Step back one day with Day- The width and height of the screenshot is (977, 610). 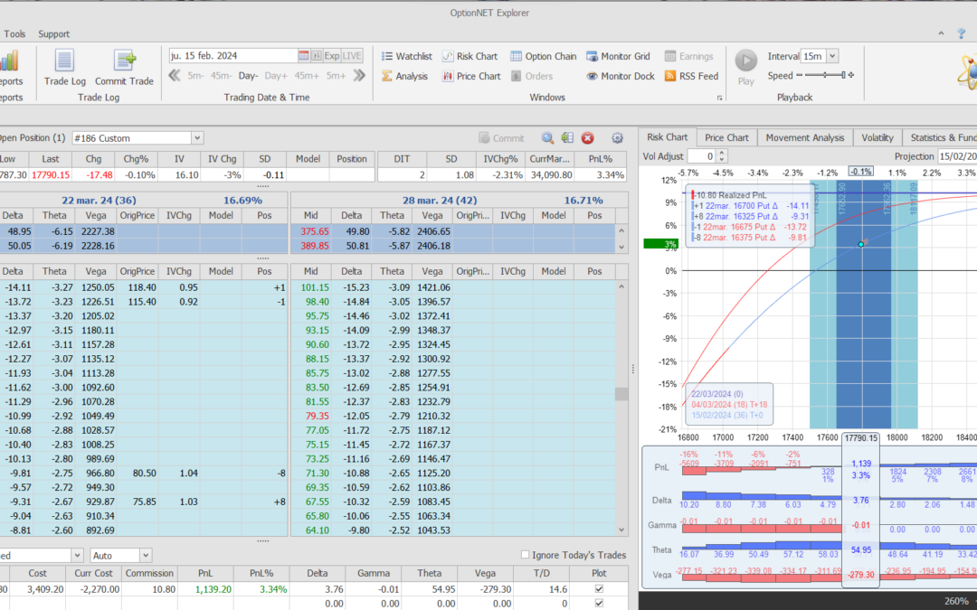pos(248,76)
